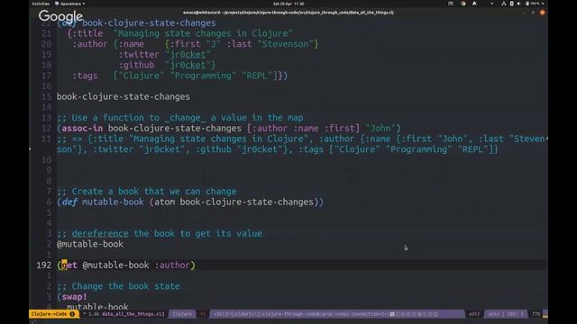Close the Emacs window with the orange button
Image resolution: width=577 pixels, height=324 pixels.
(543, 13)
